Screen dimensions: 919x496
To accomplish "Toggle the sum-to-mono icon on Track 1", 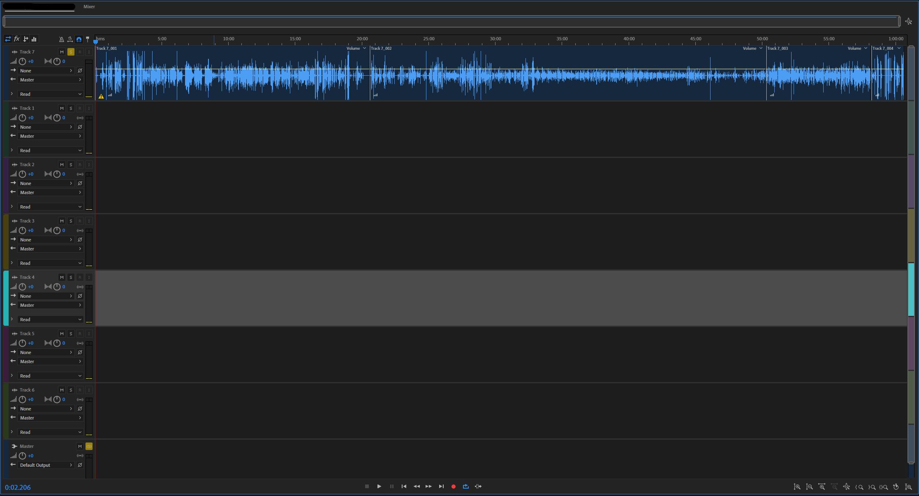I will (x=80, y=118).
